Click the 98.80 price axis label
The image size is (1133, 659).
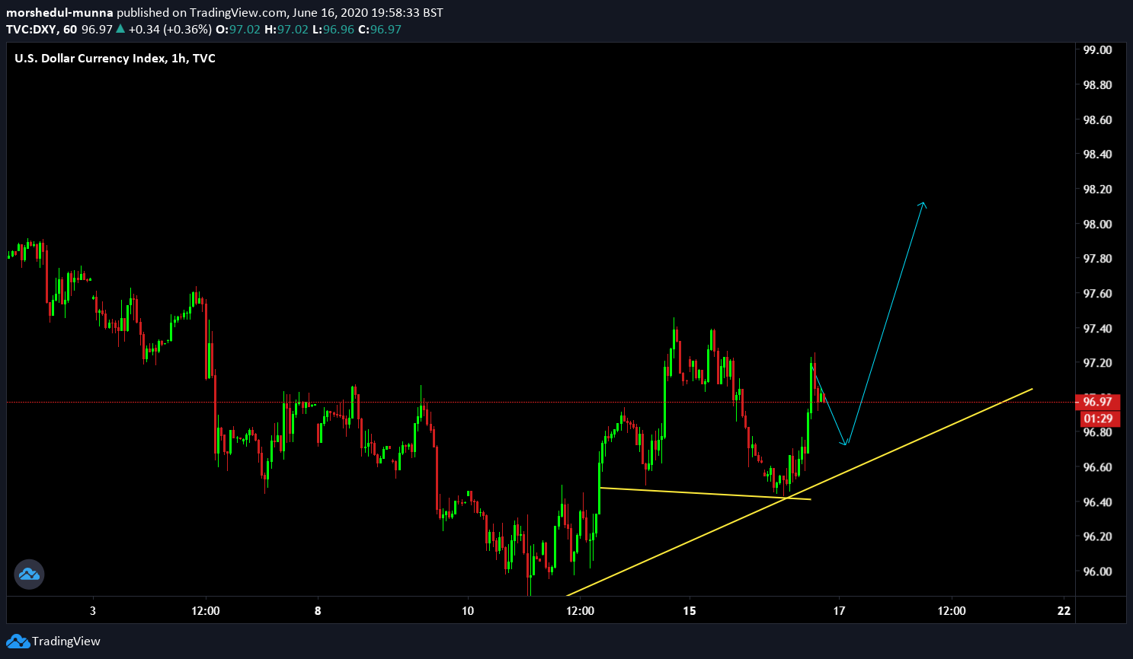pos(1097,85)
